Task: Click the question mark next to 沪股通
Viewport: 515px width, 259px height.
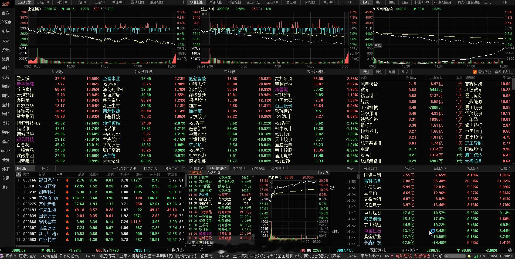Action: tap(181, 250)
